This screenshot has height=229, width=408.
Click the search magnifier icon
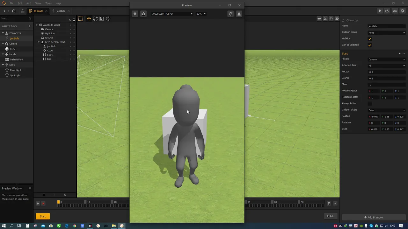tap(30, 18)
